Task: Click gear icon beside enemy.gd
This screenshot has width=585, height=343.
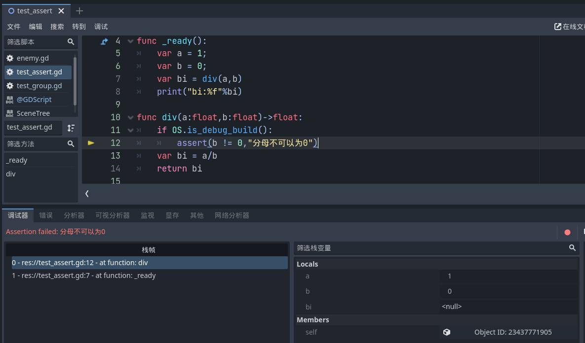Action: (10, 58)
